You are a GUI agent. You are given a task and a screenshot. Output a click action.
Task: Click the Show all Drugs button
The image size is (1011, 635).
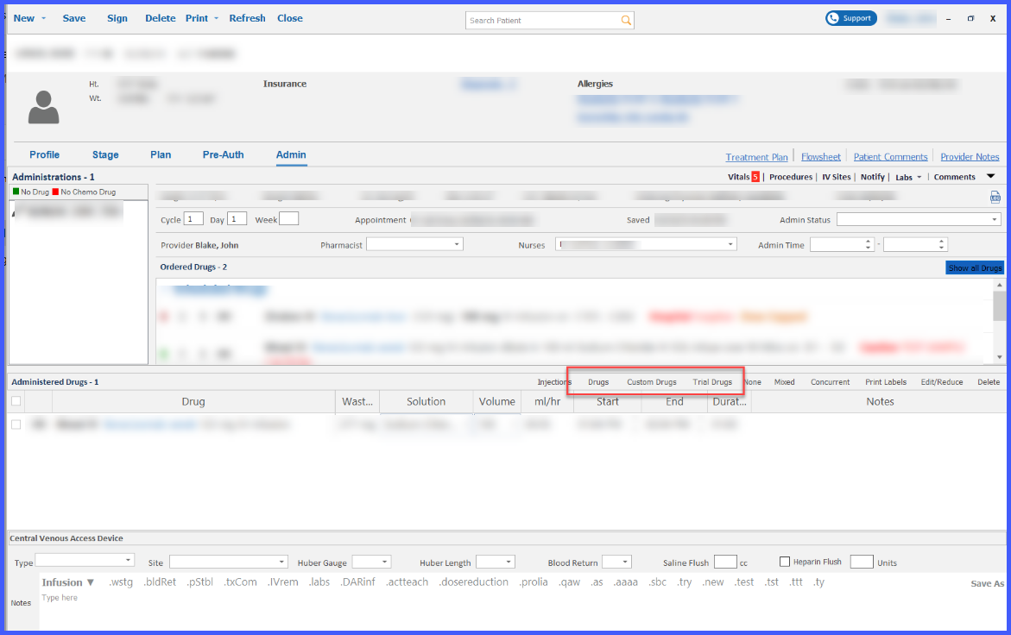pyautogui.click(x=975, y=268)
